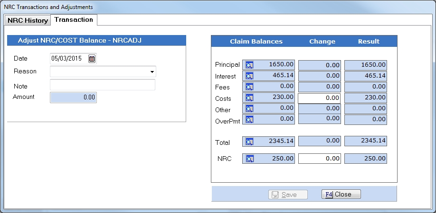This screenshot has width=436, height=213.
Task: Click the Principal Result value field
Action: coord(366,65)
